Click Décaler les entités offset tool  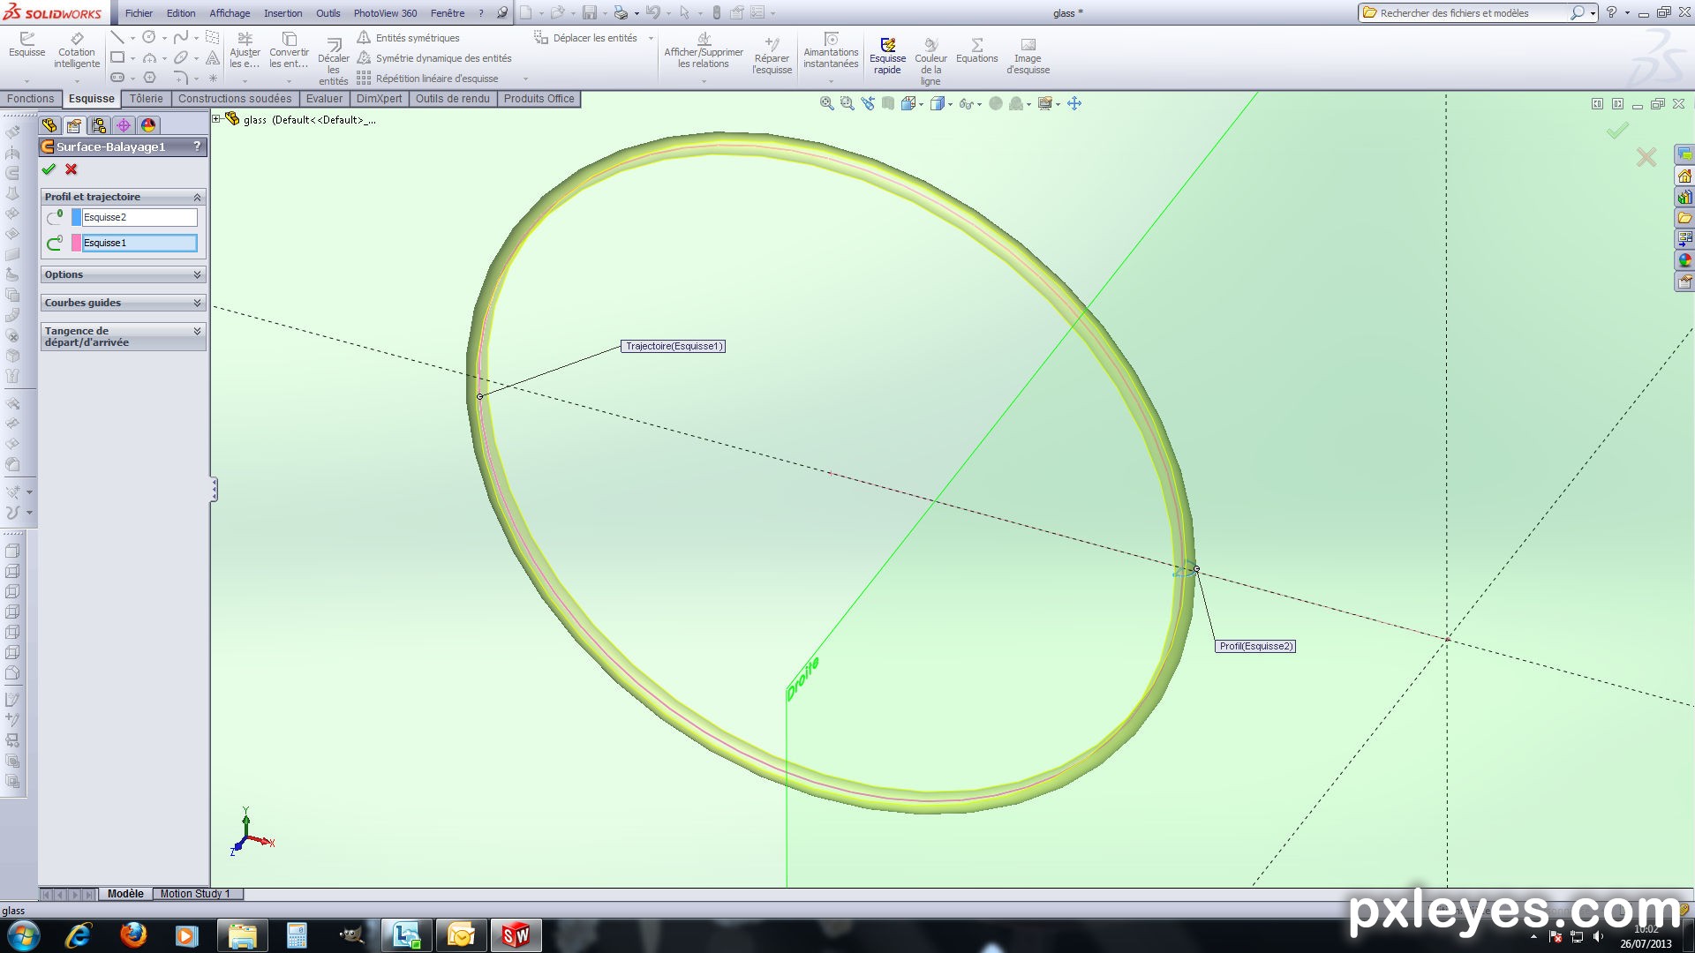coord(333,60)
